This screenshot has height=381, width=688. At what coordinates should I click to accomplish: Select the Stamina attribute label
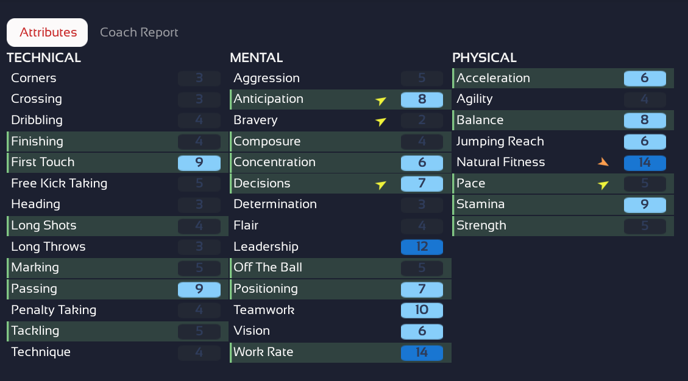pyautogui.click(x=480, y=204)
